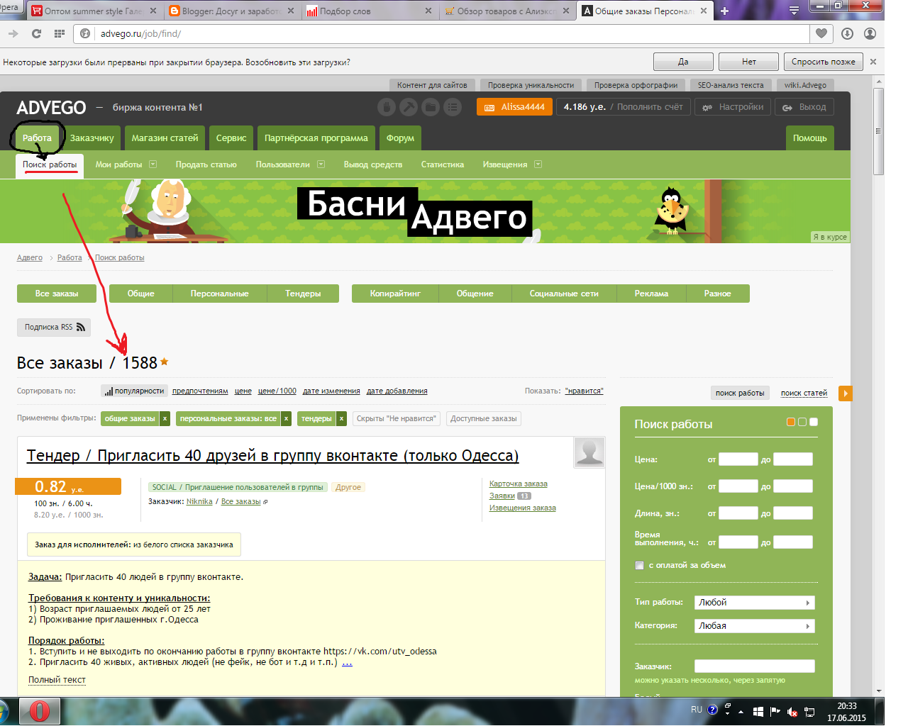This screenshot has height=726, width=908.
Task: Click the muted volume icon in system tray
Action: pyautogui.click(x=792, y=712)
